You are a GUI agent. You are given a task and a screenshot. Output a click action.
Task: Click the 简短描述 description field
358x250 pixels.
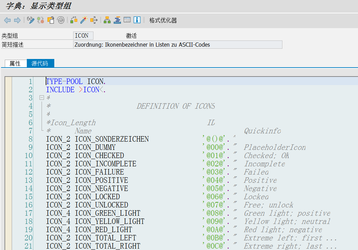(x=172, y=44)
